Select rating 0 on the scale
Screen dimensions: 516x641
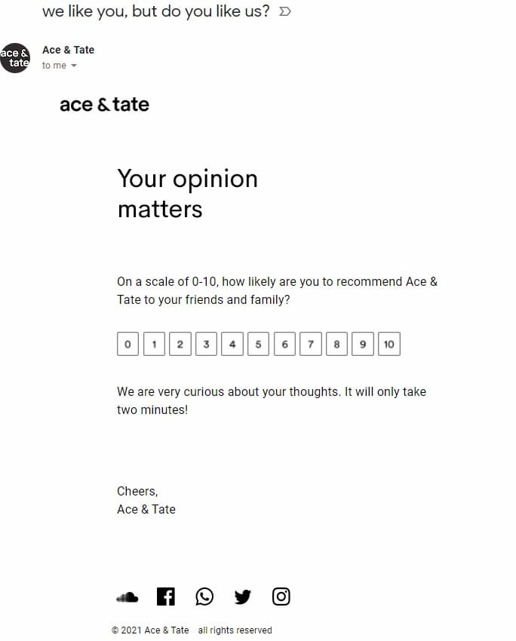click(x=127, y=344)
